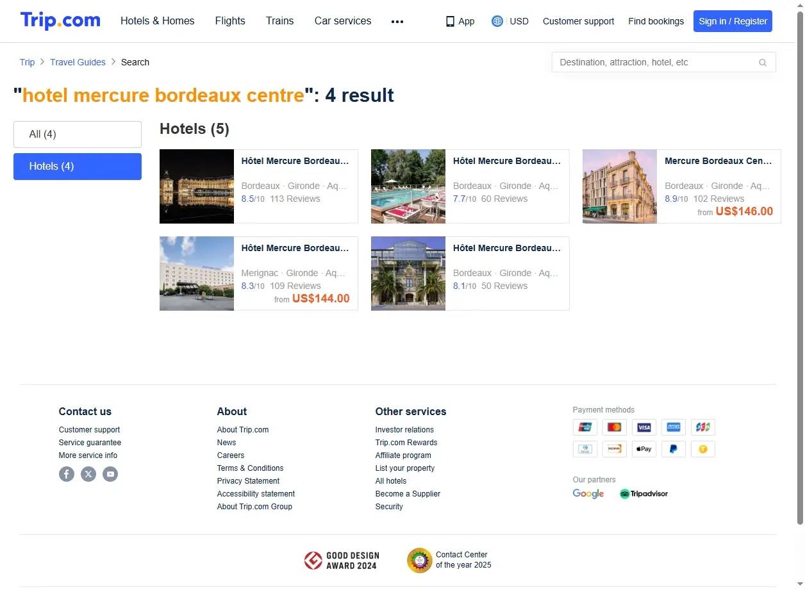Click the globe language icon
Screen dimensions: 805x590
497,21
